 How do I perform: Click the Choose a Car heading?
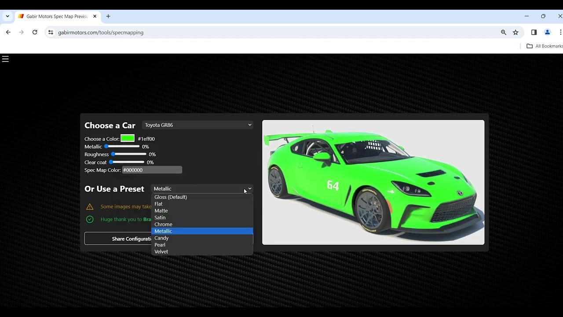[110, 125]
